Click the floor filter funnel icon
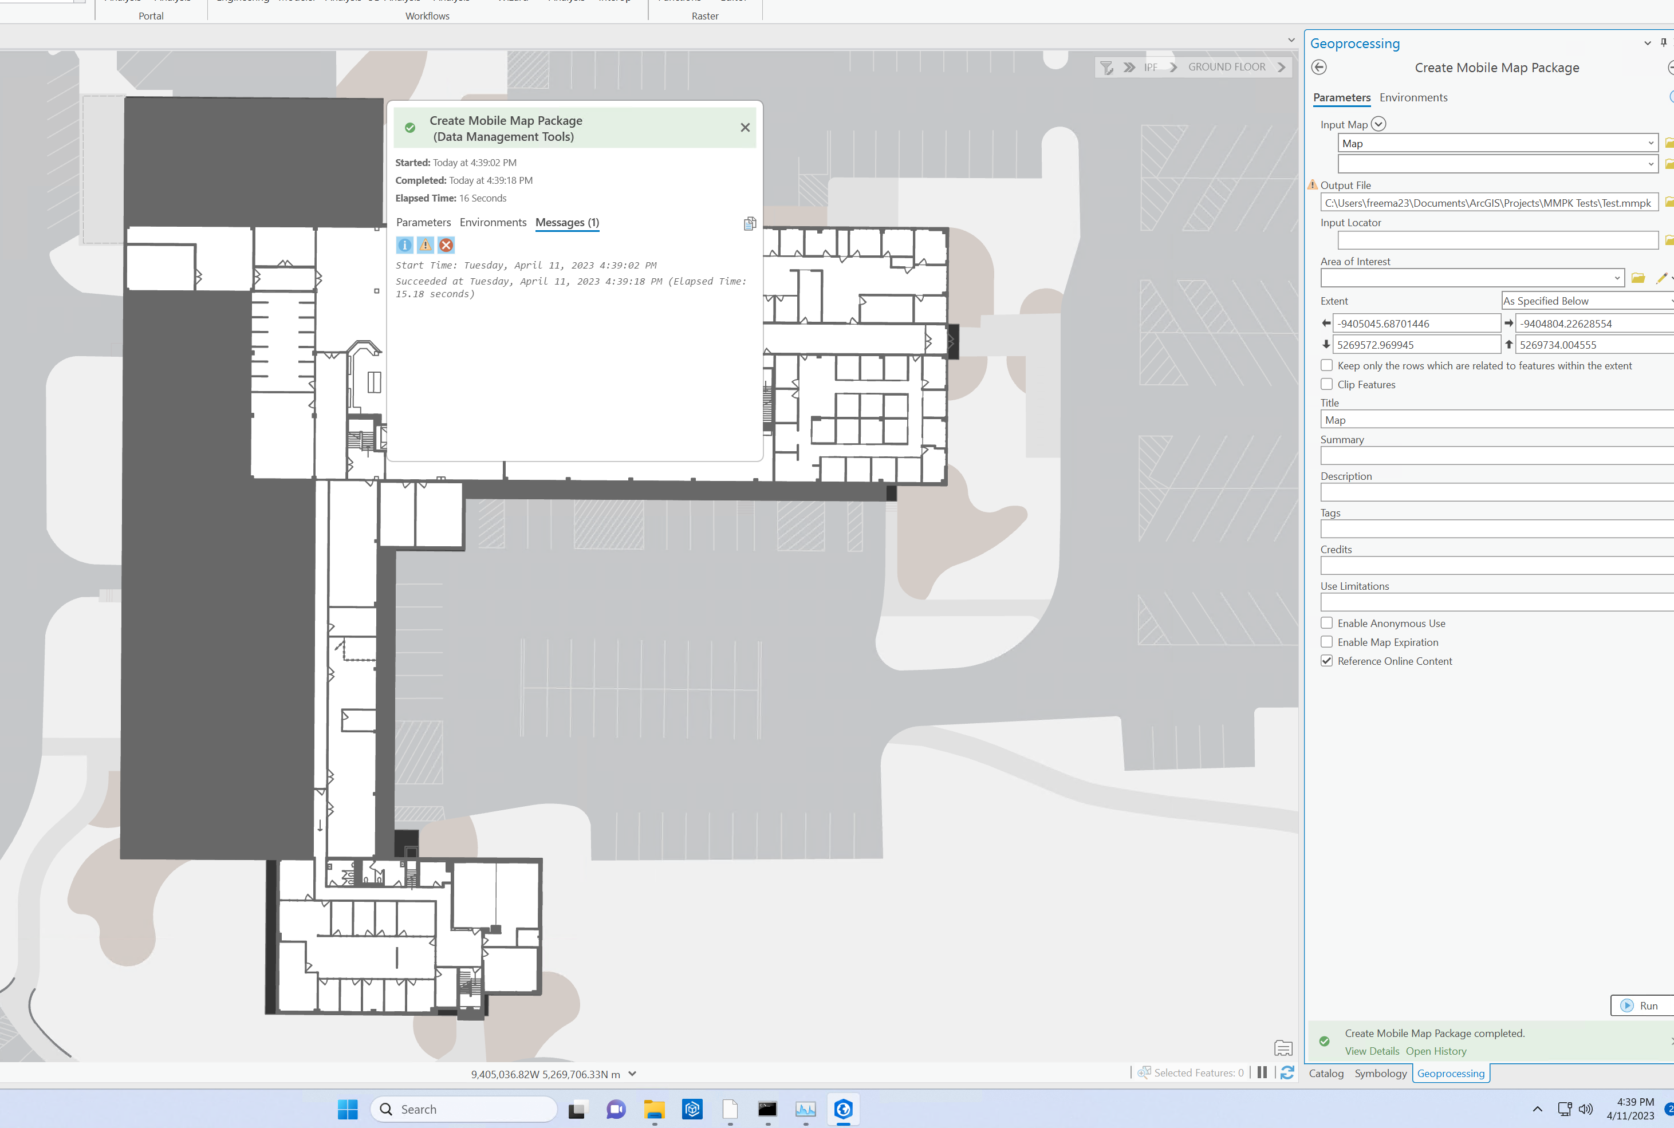 (1106, 68)
